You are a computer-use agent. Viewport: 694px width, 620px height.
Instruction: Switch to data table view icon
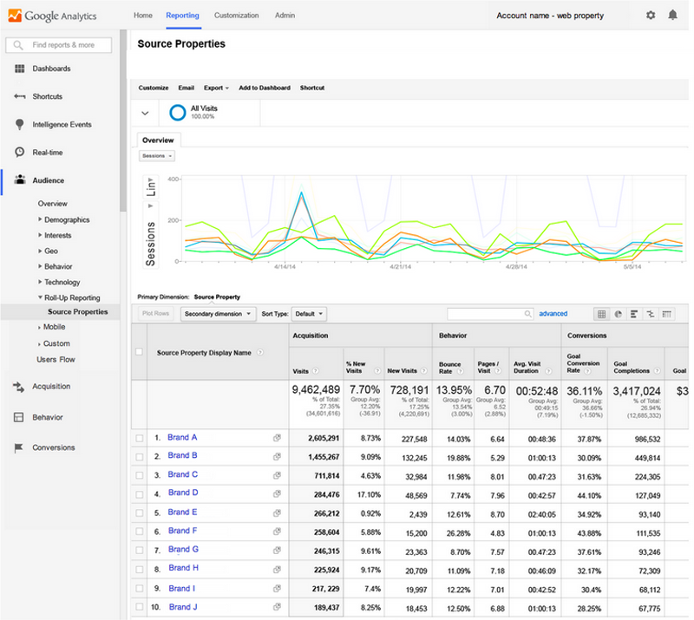[601, 314]
